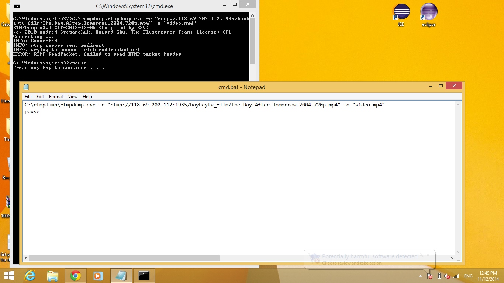Open the volume icon in the tray

point(447,276)
